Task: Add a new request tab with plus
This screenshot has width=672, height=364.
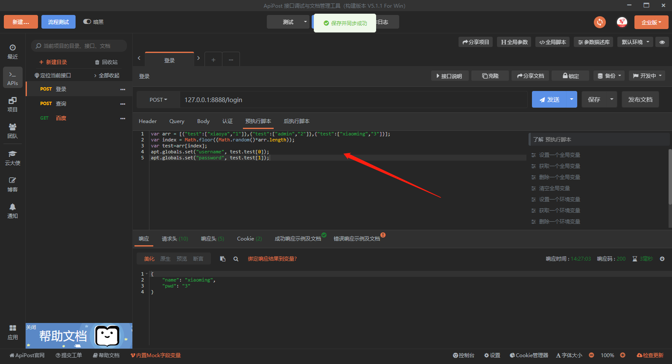Action: point(213,60)
